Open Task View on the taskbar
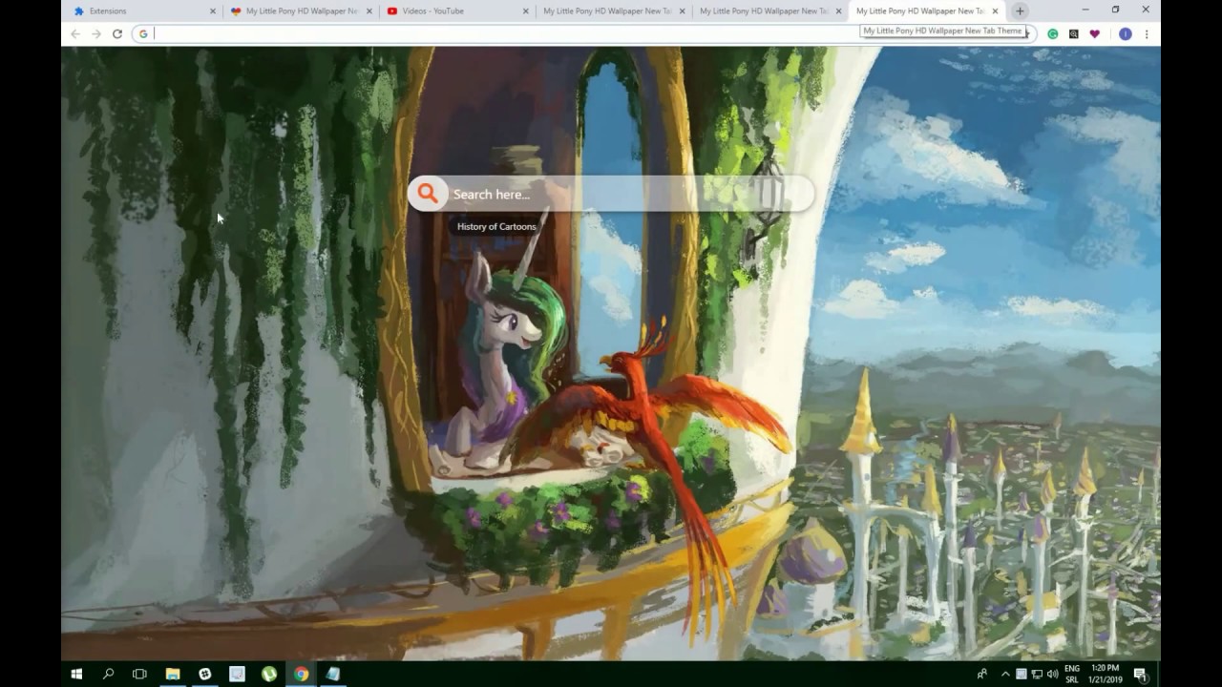This screenshot has width=1222, height=687. [x=139, y=674]
